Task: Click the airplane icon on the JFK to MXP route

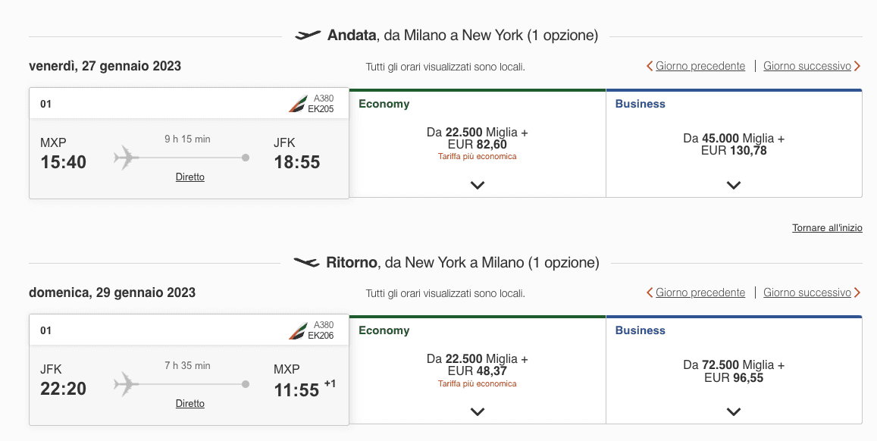Action: 127,384
